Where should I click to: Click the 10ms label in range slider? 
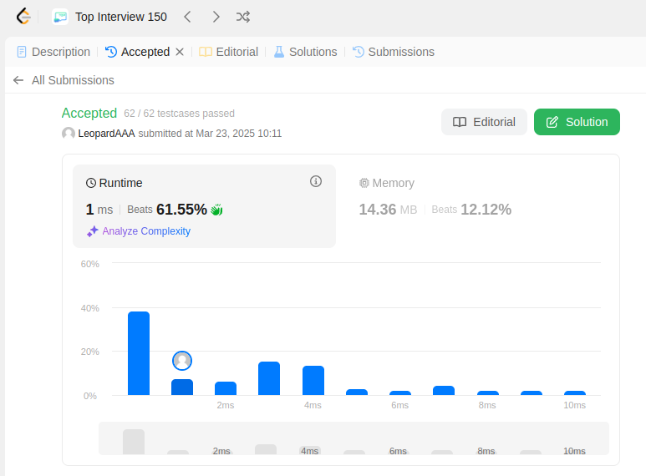tap(574, 451)
